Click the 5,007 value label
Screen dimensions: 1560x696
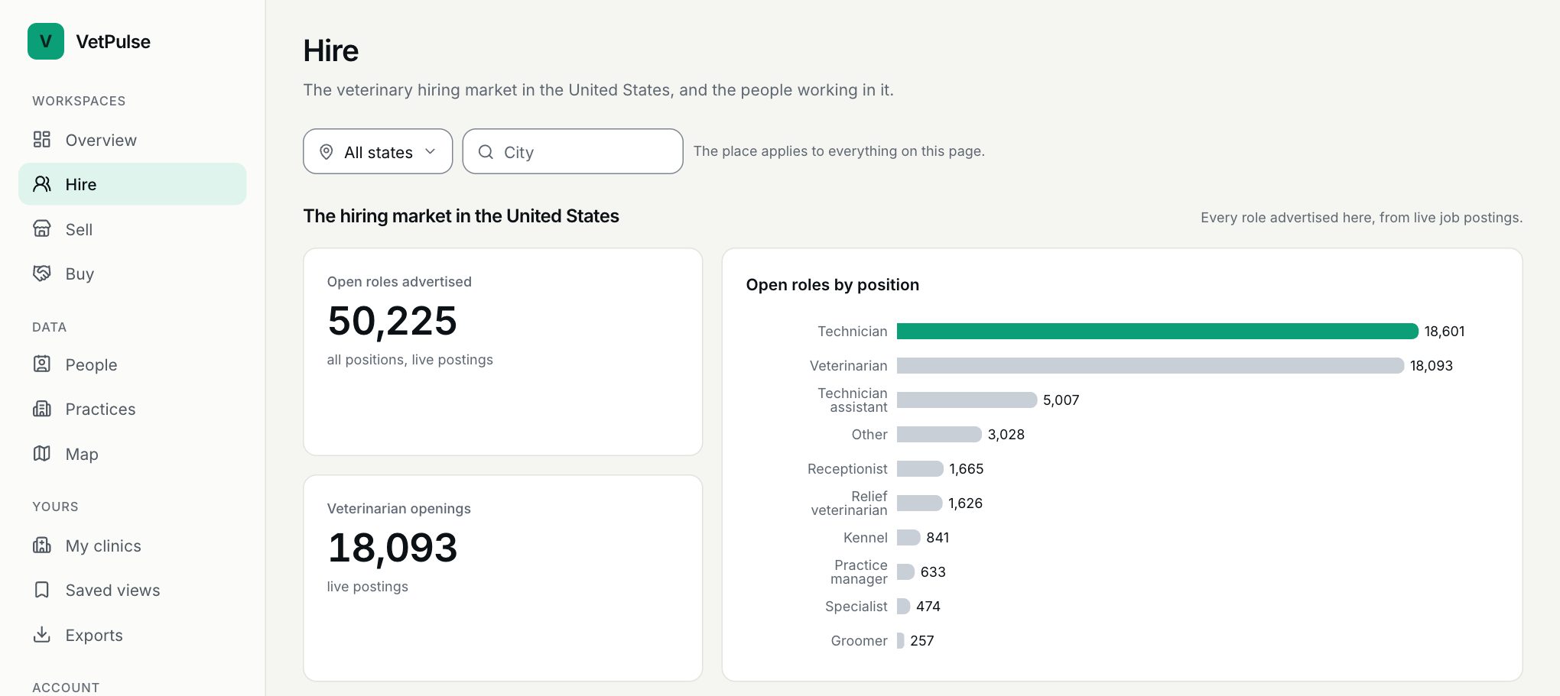[x=1061, y=400]
